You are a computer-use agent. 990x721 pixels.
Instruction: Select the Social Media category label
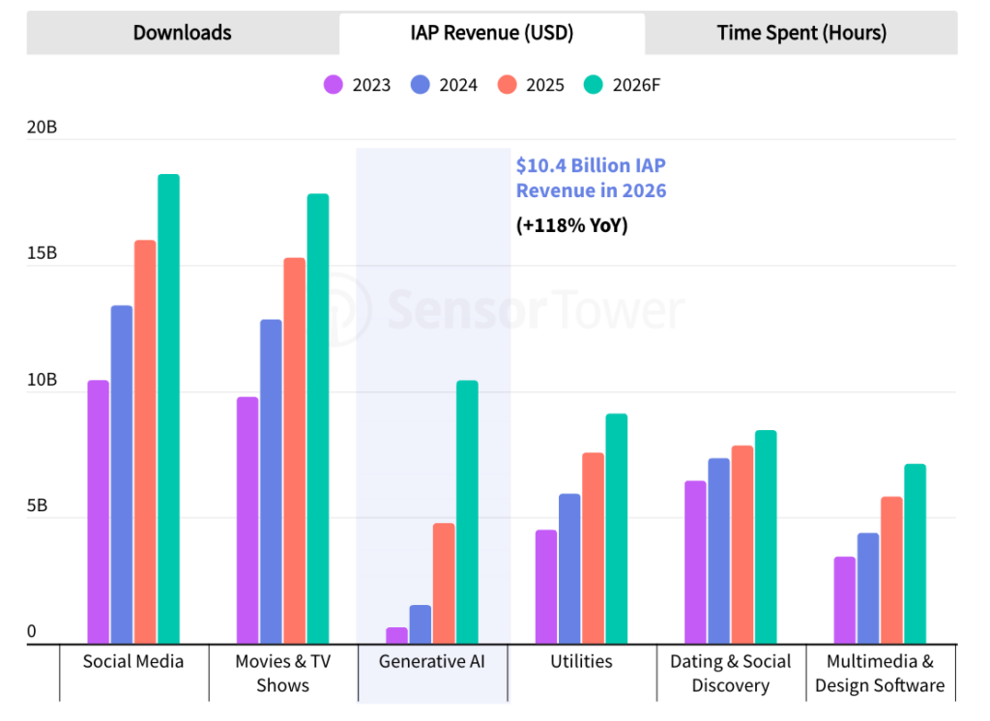click(133, 662)
